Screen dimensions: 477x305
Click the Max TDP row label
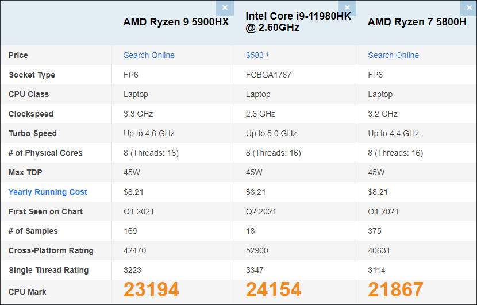coord(25,172)
